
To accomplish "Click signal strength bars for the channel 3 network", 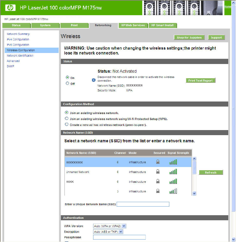I will (x=173, y=191).
